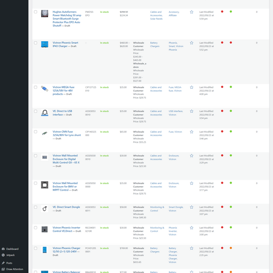273x273 pixels.
Task: Filter by Monitoring & Control category in Smart Dongle row
Action: 157,209
